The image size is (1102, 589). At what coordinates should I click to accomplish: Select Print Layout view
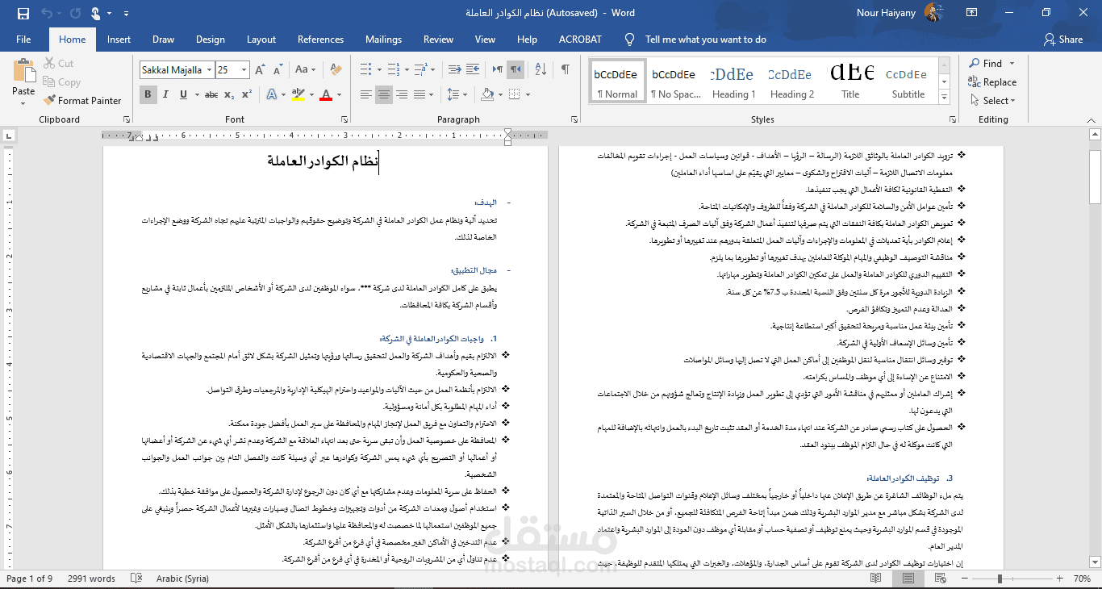pyautogui.click(x=909, y=579)
